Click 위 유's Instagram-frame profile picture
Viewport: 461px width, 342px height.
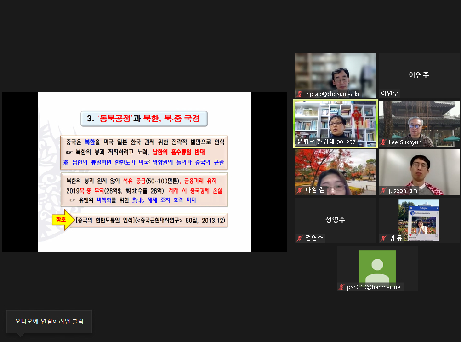419,220
